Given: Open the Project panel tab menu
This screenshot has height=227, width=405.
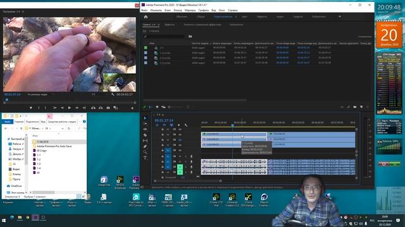Looking at the screenshot, I should 158,25.
